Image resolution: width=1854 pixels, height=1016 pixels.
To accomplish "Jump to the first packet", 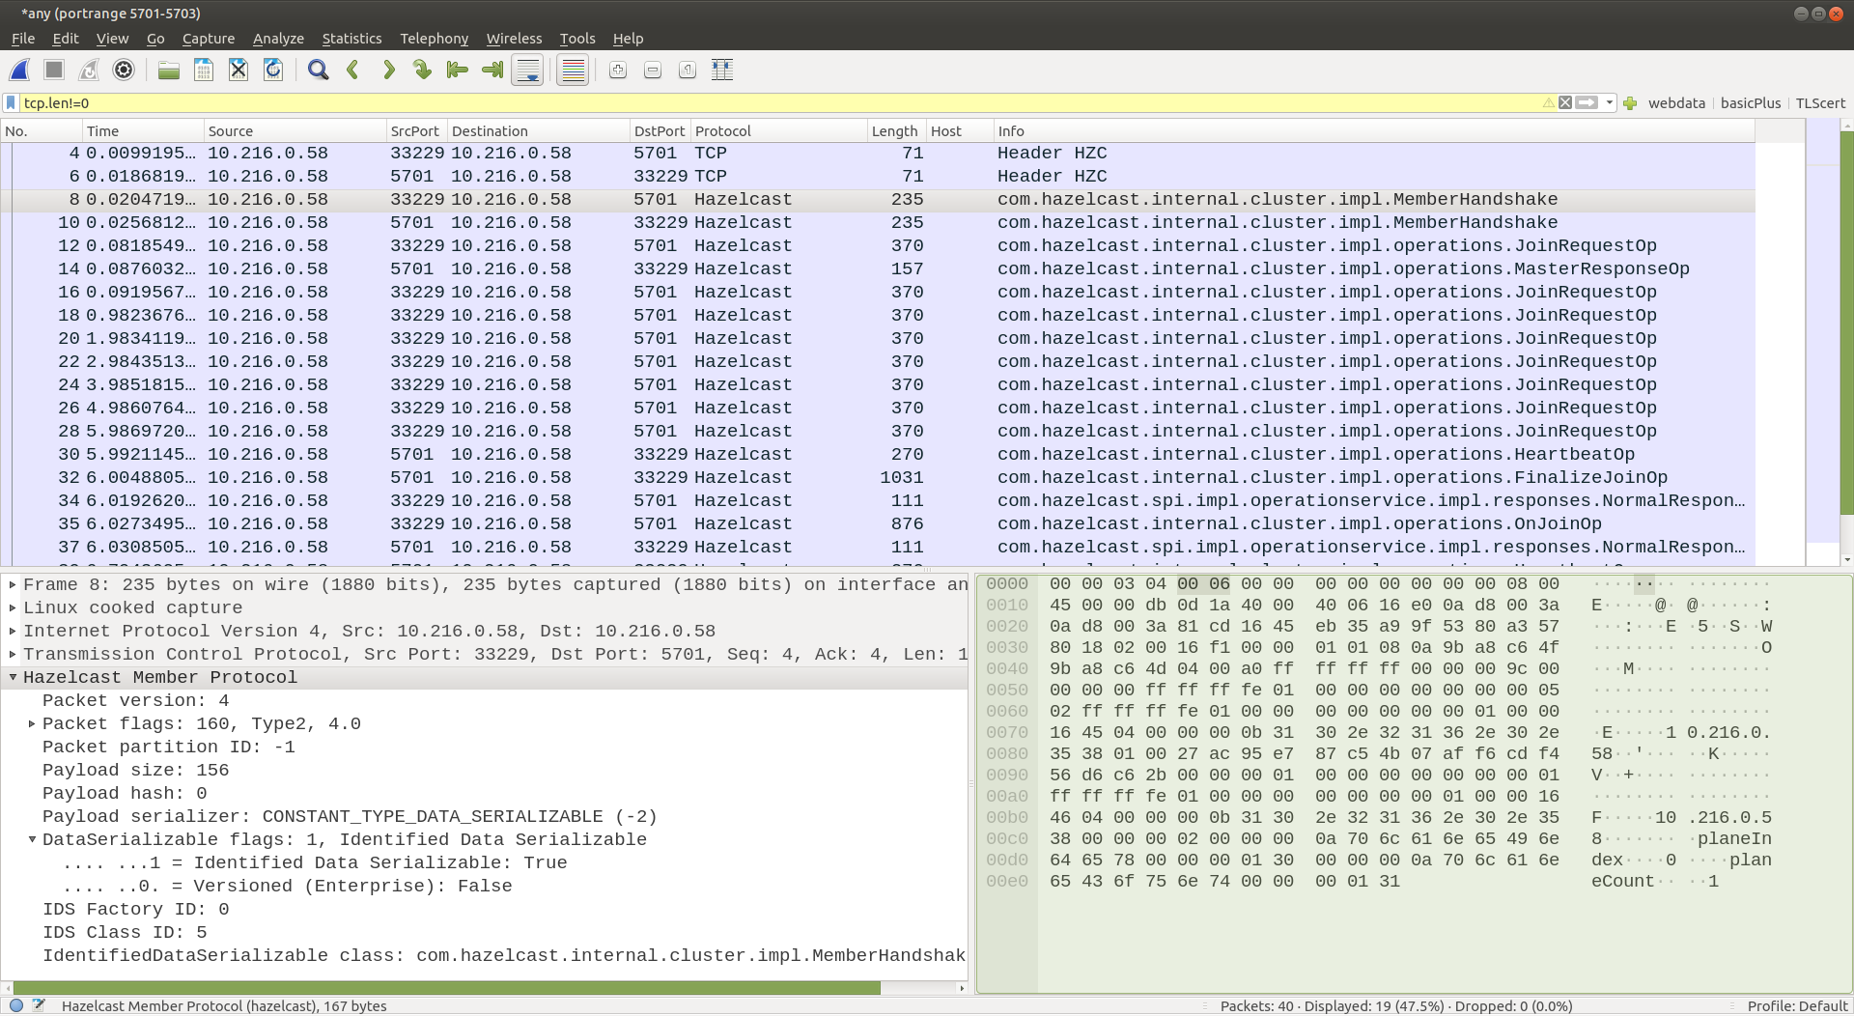I will coord(457,71).
